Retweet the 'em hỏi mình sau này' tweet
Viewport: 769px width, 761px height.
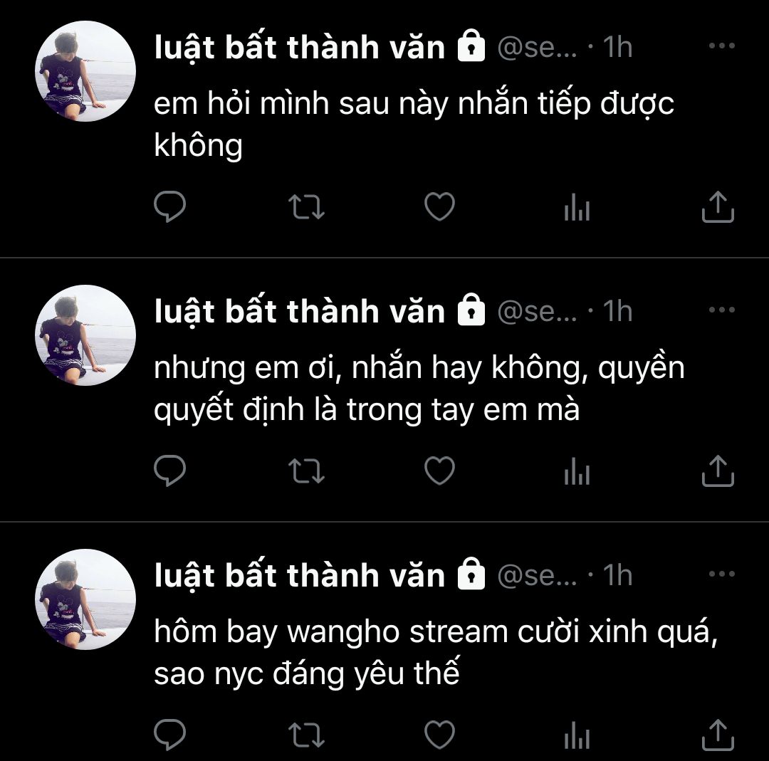point(306,206)
